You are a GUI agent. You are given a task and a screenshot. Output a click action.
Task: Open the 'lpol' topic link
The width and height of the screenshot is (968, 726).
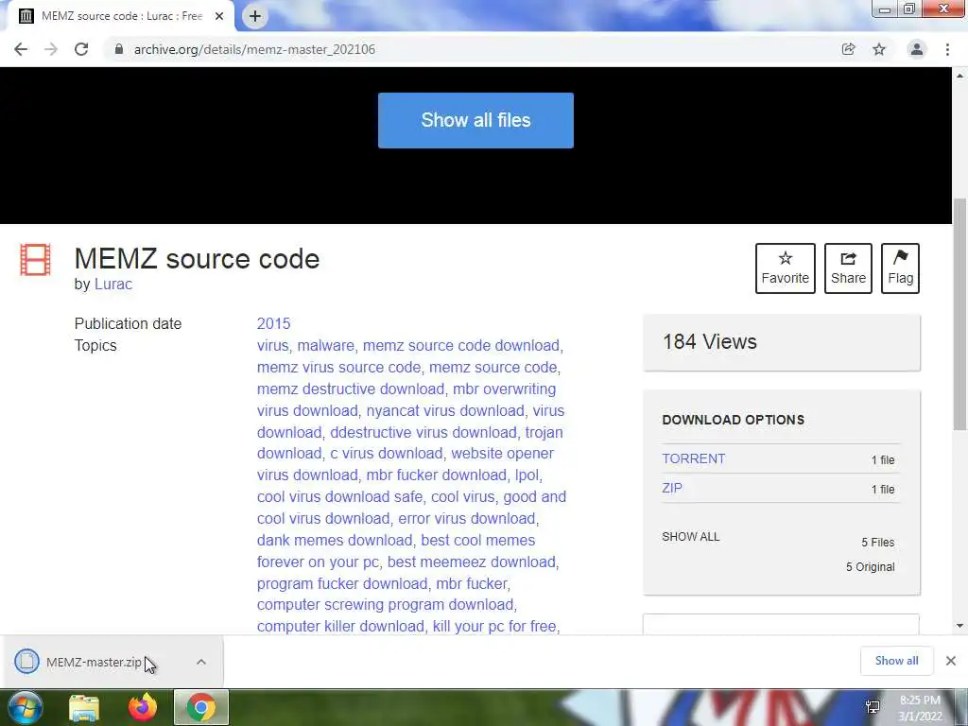click(527, 475)
